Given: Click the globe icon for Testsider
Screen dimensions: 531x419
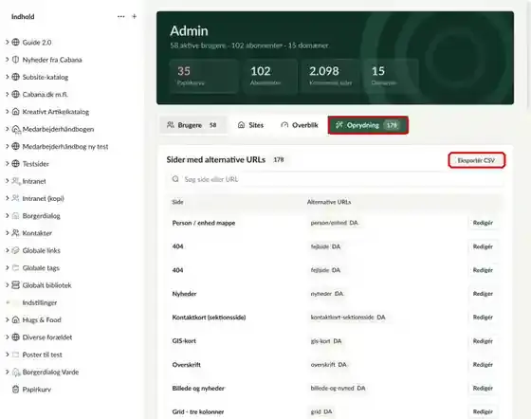Looking at the screenshot, I should point(15,163).
